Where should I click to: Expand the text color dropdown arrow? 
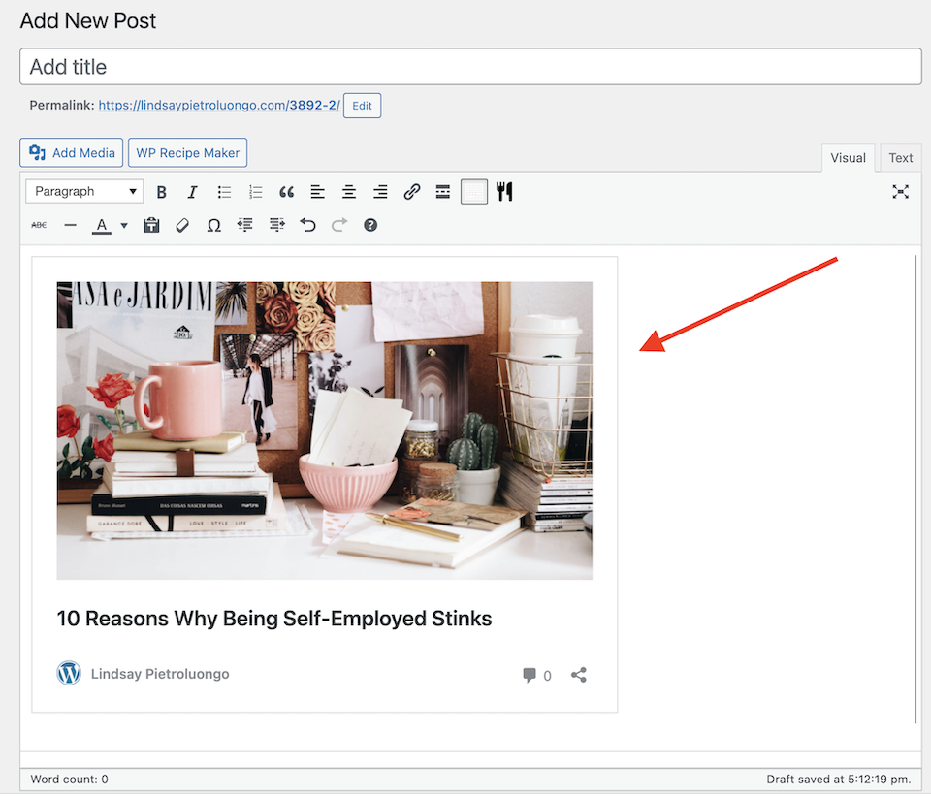tap(124, 226)
